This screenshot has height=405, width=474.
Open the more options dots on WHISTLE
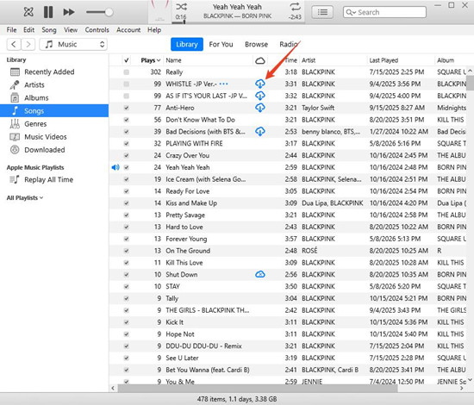pos(223,84)
